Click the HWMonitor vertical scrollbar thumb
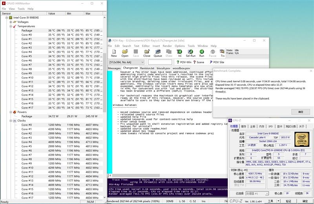The height and width of the screenshot is (204, 314). [x=104, y=82]
